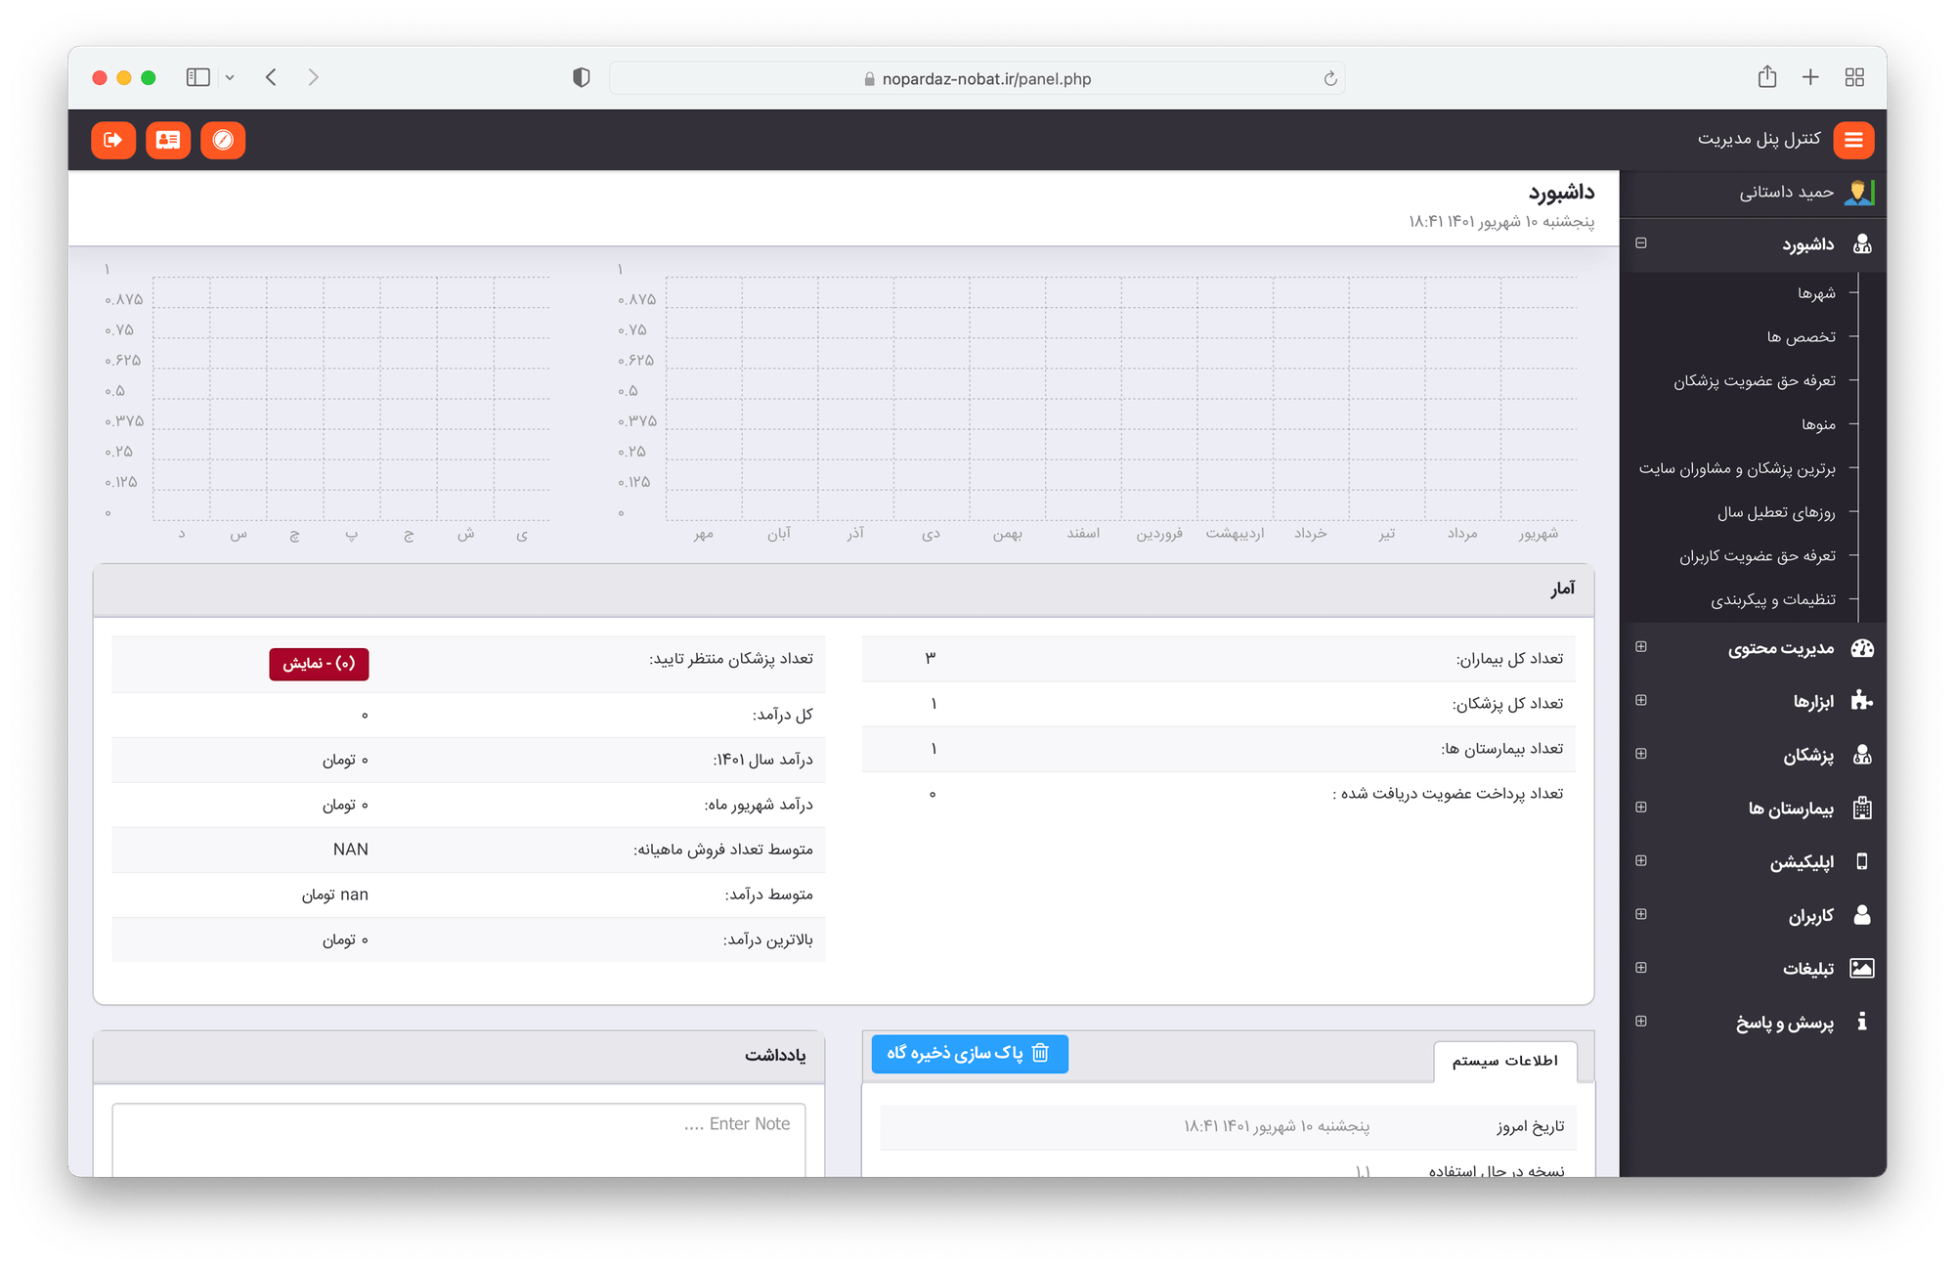The height and width of the screenshot is (1267, 1955).
Task: Switch to the اطلاعات سیستم tab
Action: point(1505,1061)
